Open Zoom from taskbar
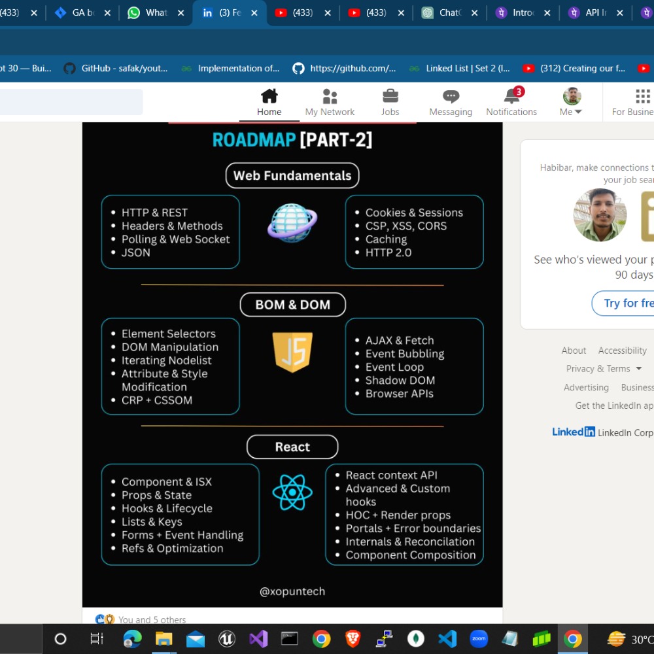The height and width of the screenshot is (654, 654). point(479,638)
